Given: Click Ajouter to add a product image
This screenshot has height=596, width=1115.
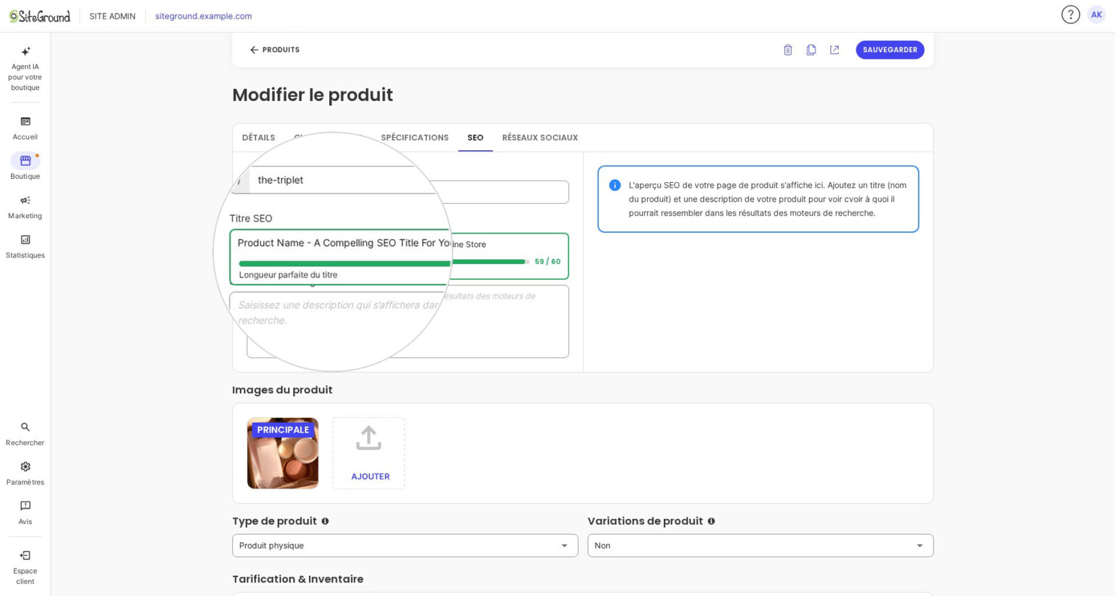Looking at the screenshot, I should 370,476.
